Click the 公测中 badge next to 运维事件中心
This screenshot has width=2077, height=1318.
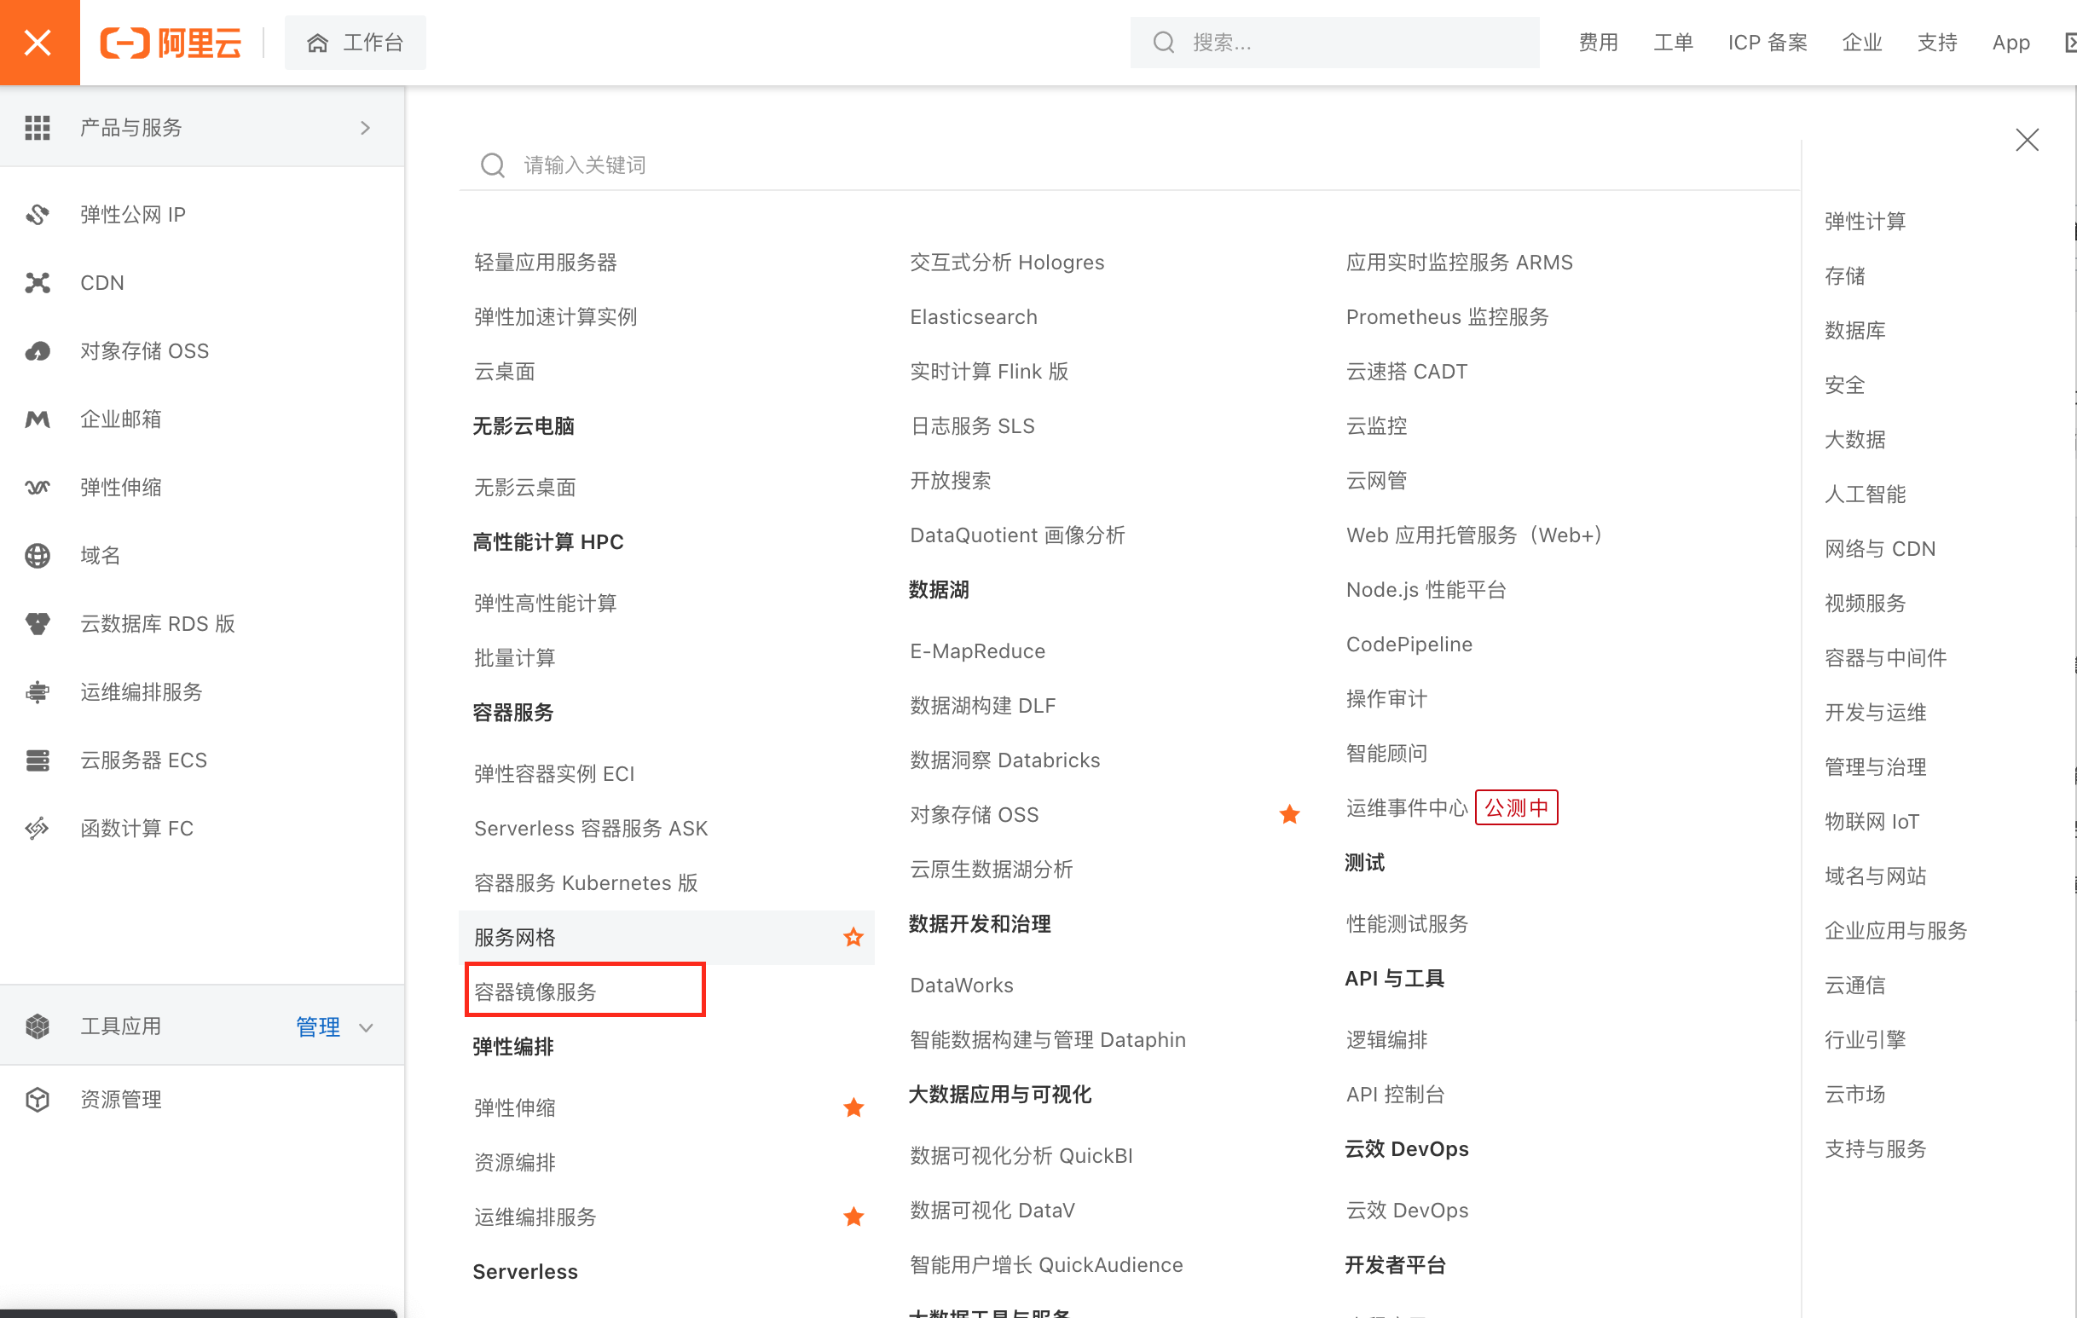(1516, 807)
